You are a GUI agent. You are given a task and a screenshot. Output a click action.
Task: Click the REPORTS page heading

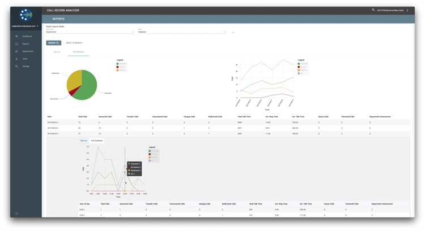pos(58,19)
